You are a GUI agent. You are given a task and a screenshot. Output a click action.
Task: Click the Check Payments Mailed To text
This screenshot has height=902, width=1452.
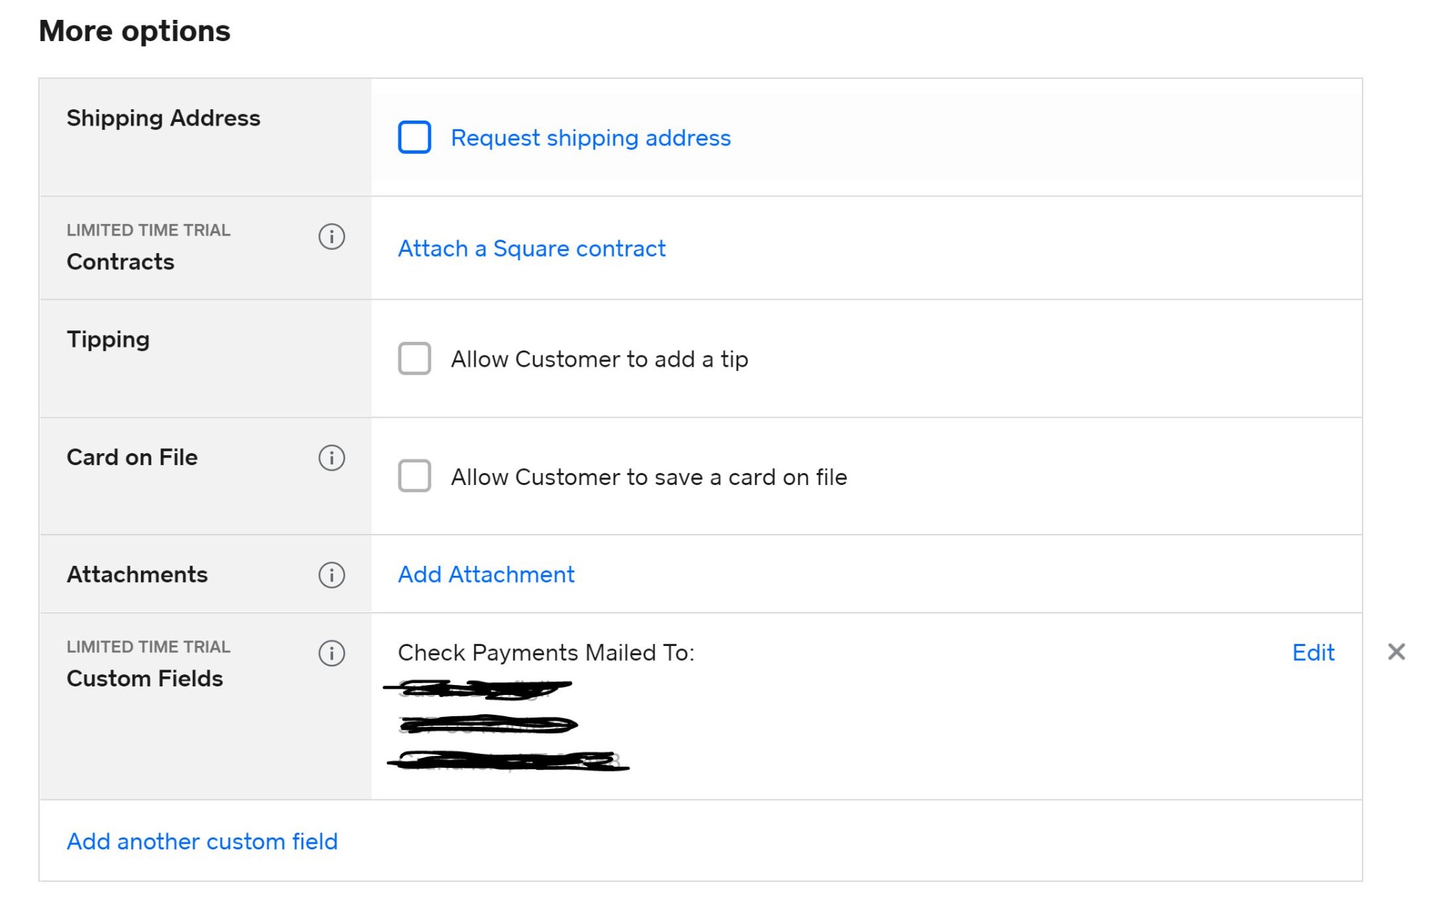[547, 652]
